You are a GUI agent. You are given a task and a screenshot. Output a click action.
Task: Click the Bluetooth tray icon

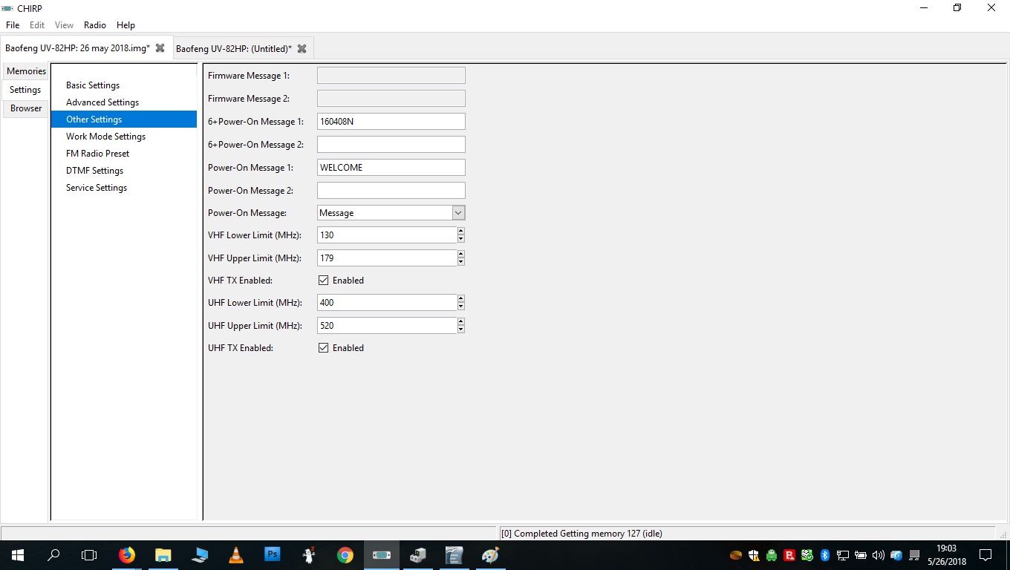825,555
